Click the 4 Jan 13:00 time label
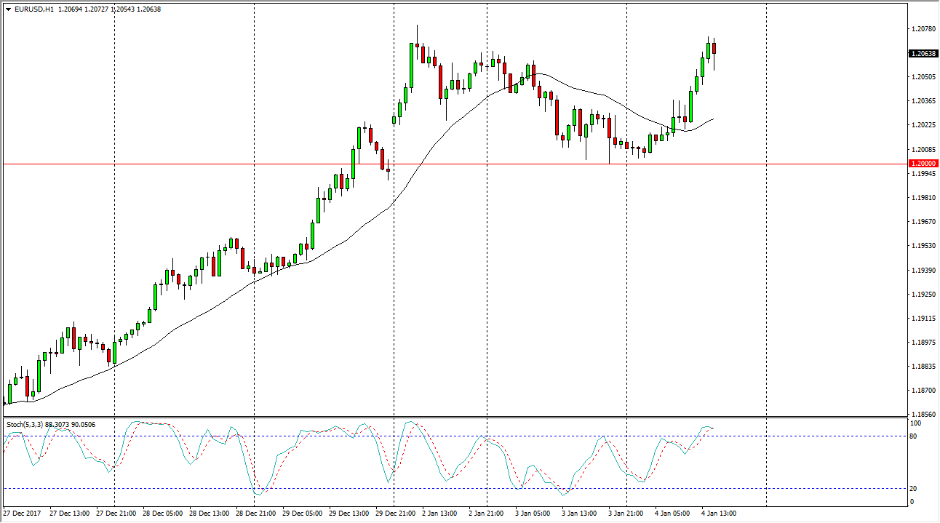940x523 pixels. click(x=719, y=514)
